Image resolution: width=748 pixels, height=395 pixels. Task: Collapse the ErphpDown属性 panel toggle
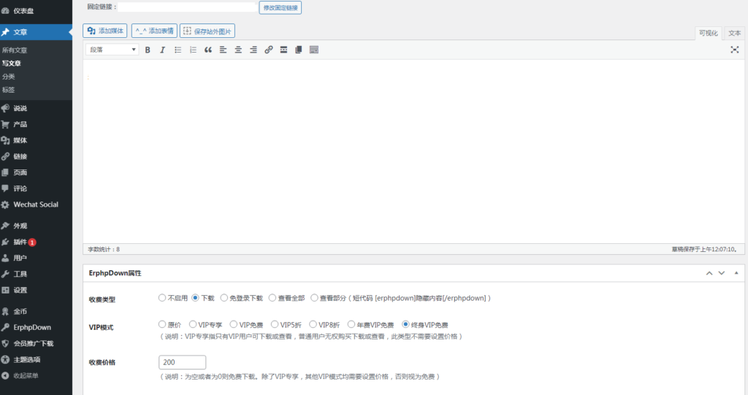tap(736, 273)
